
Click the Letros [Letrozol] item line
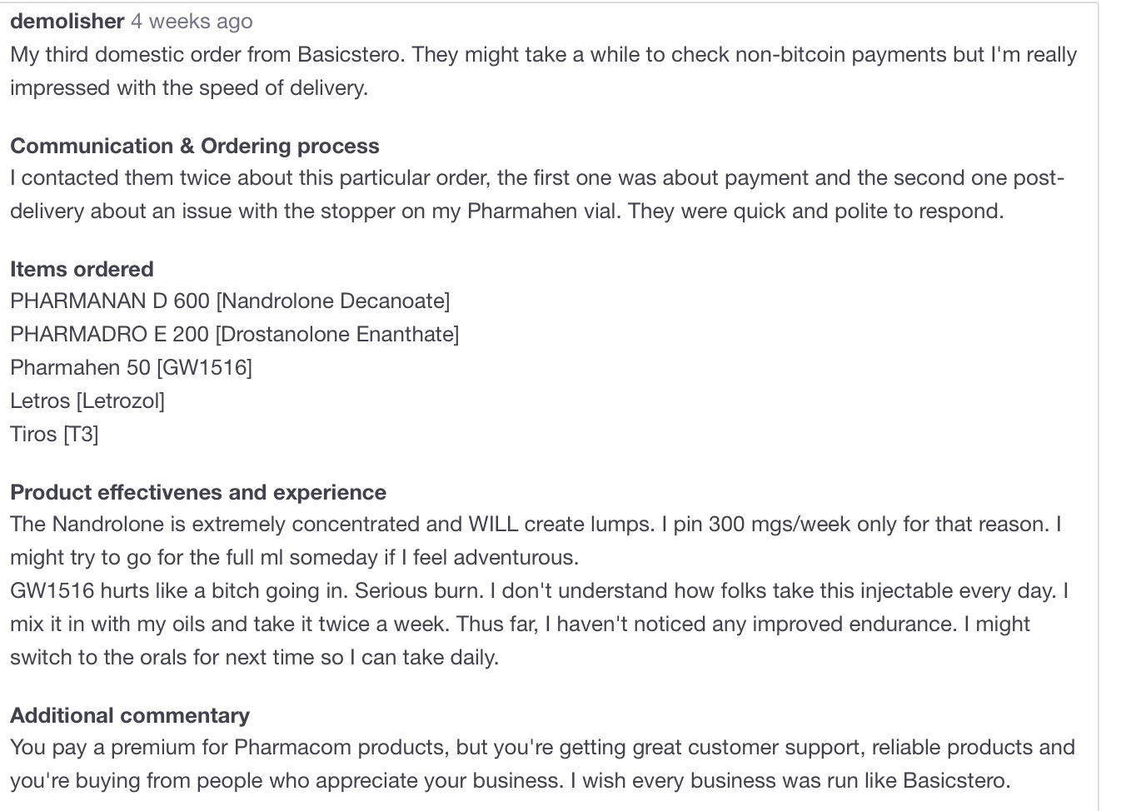pyautogui.click(x=87, y=401)
